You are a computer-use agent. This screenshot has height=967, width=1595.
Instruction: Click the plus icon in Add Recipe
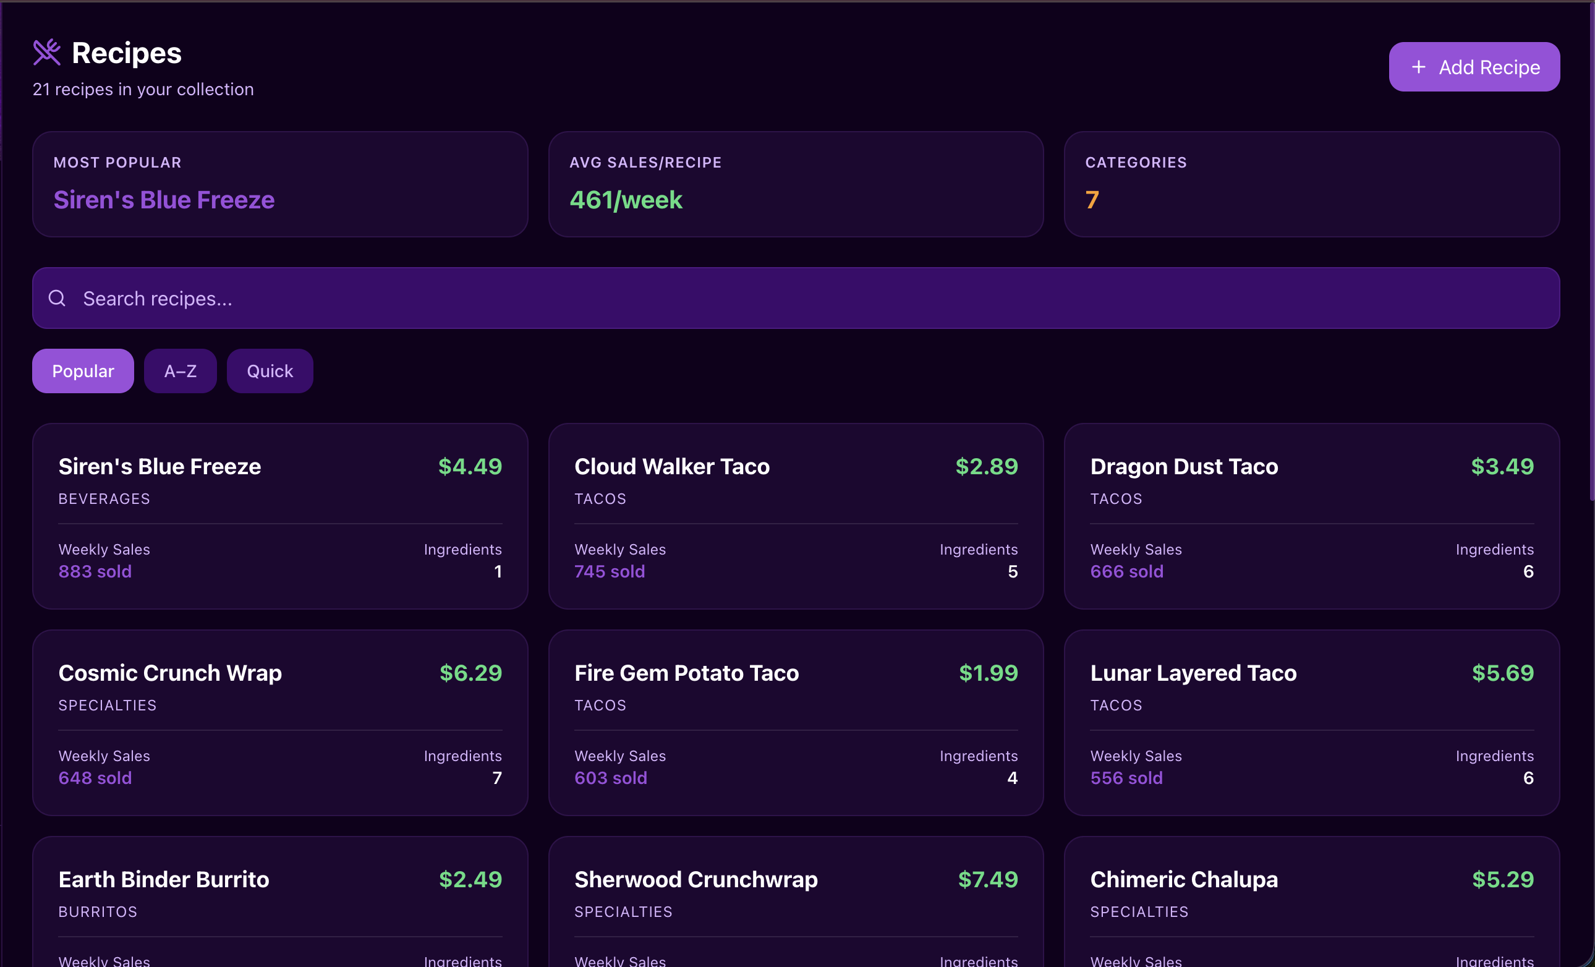(x=1418, y=67)
